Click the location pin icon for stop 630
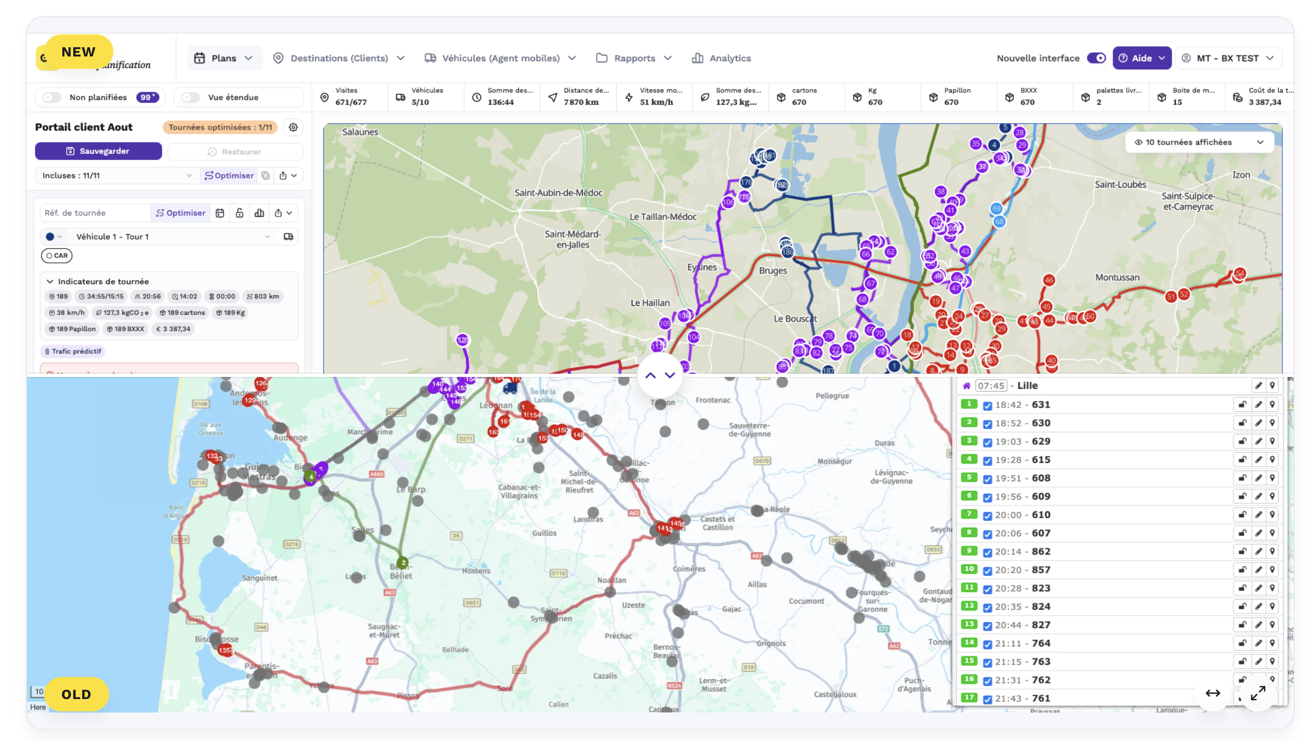The height and width of the screenshot is (741, 1313). tap(1272, 423)
